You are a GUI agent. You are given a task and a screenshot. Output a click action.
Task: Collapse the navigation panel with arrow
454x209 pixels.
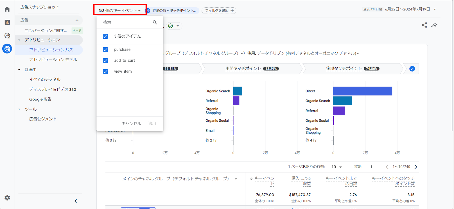tap(75, 201)
